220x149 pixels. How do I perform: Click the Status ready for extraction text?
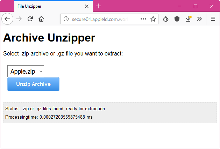55,109
